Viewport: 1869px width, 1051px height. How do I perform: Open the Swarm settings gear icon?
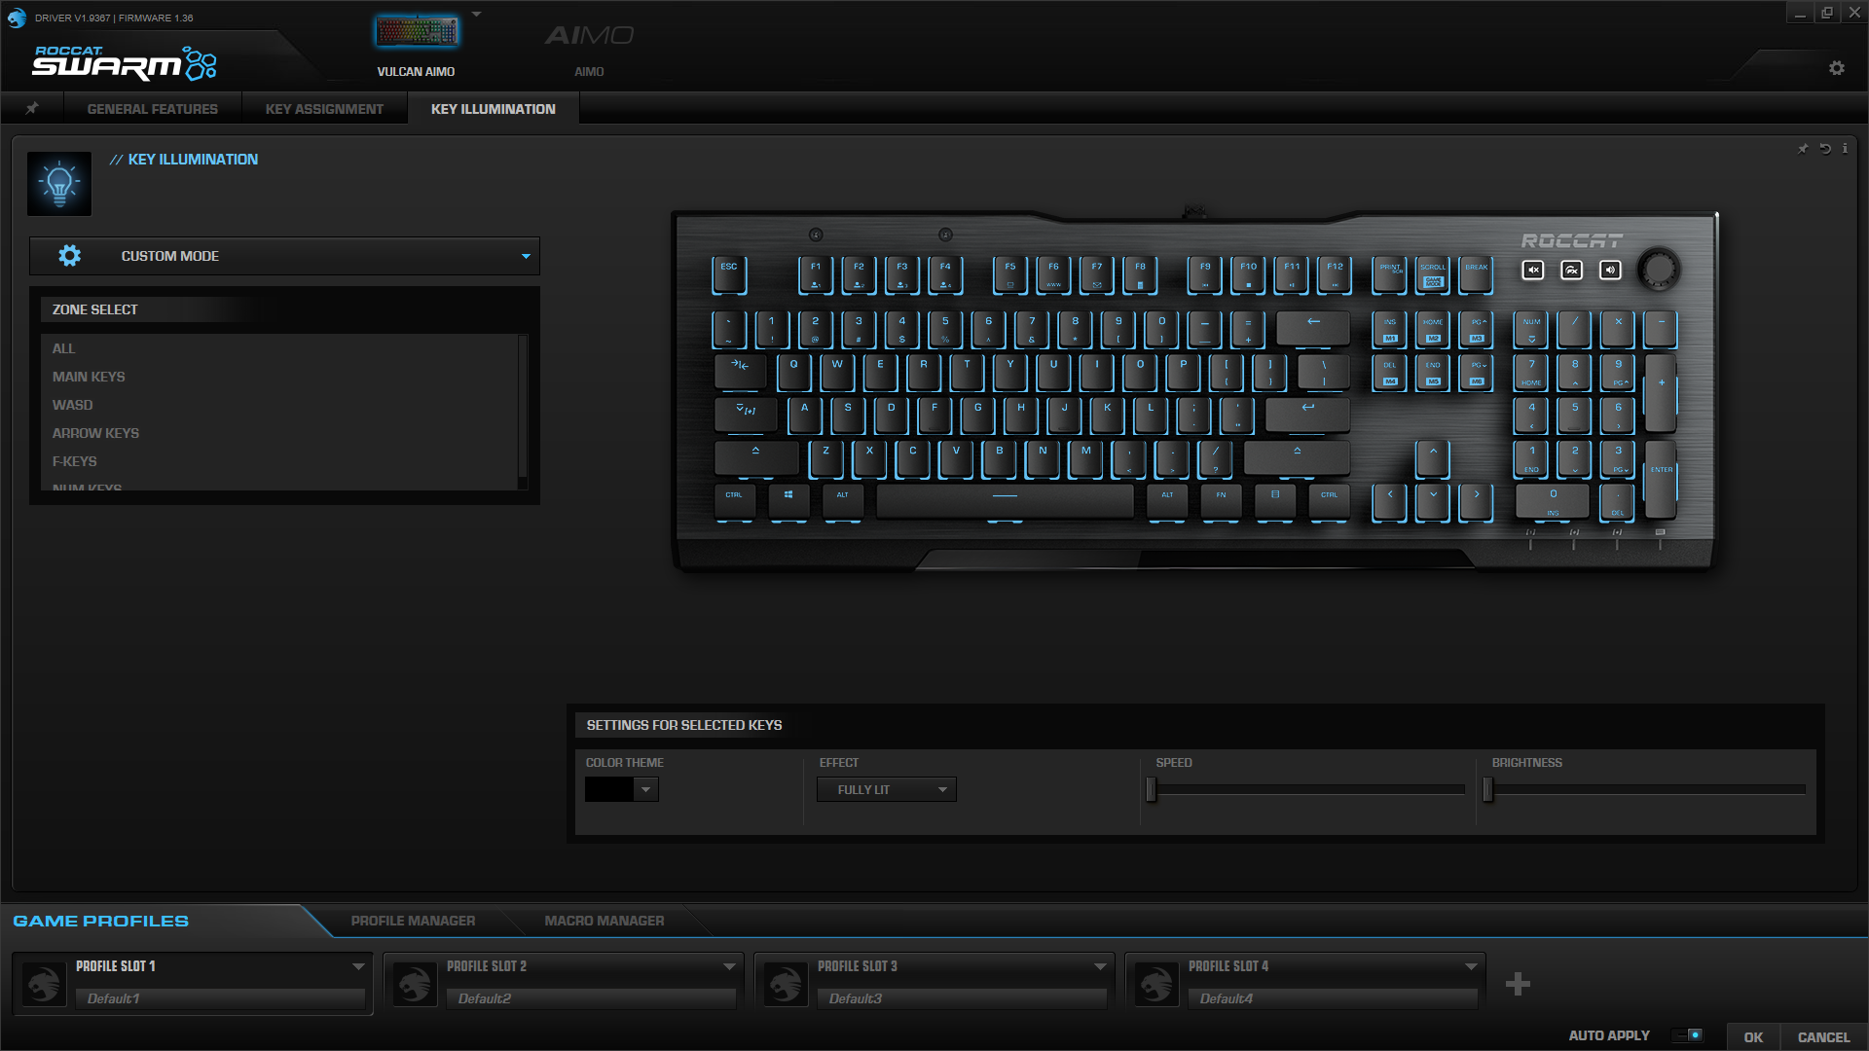tap(1837, 68)
